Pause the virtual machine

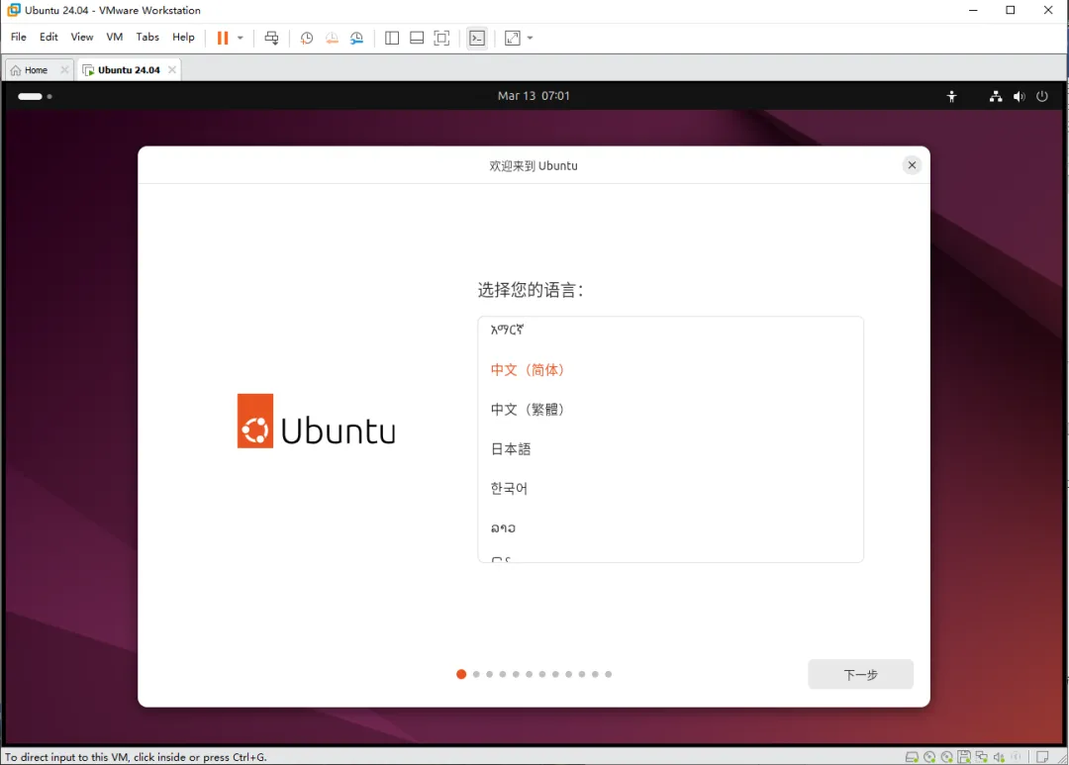[x=223, y=39]
